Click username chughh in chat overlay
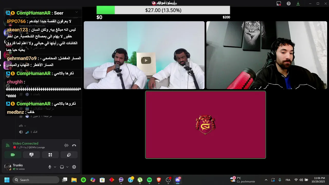 pos(15,82)
